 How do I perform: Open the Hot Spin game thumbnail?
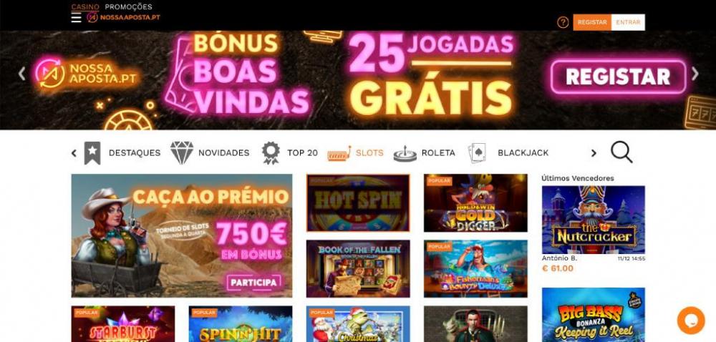pos(358,203)
